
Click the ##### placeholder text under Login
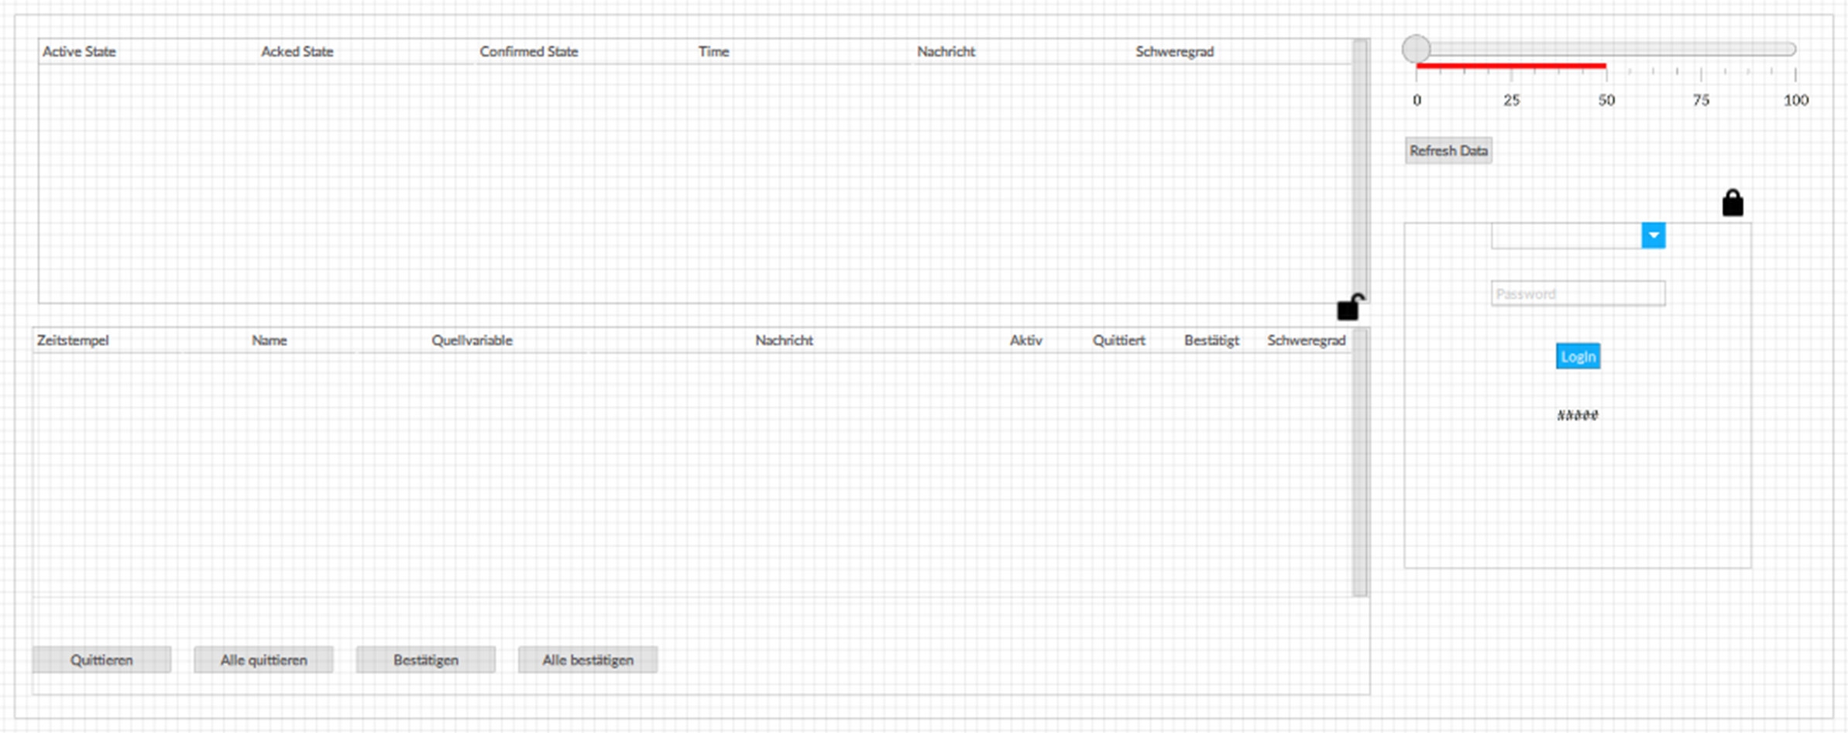(1578, 415)
